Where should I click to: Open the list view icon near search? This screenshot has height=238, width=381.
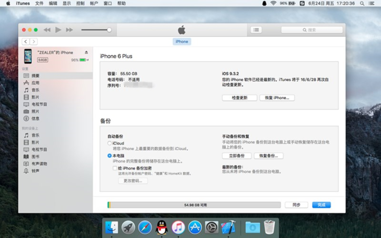pos(256,30)
